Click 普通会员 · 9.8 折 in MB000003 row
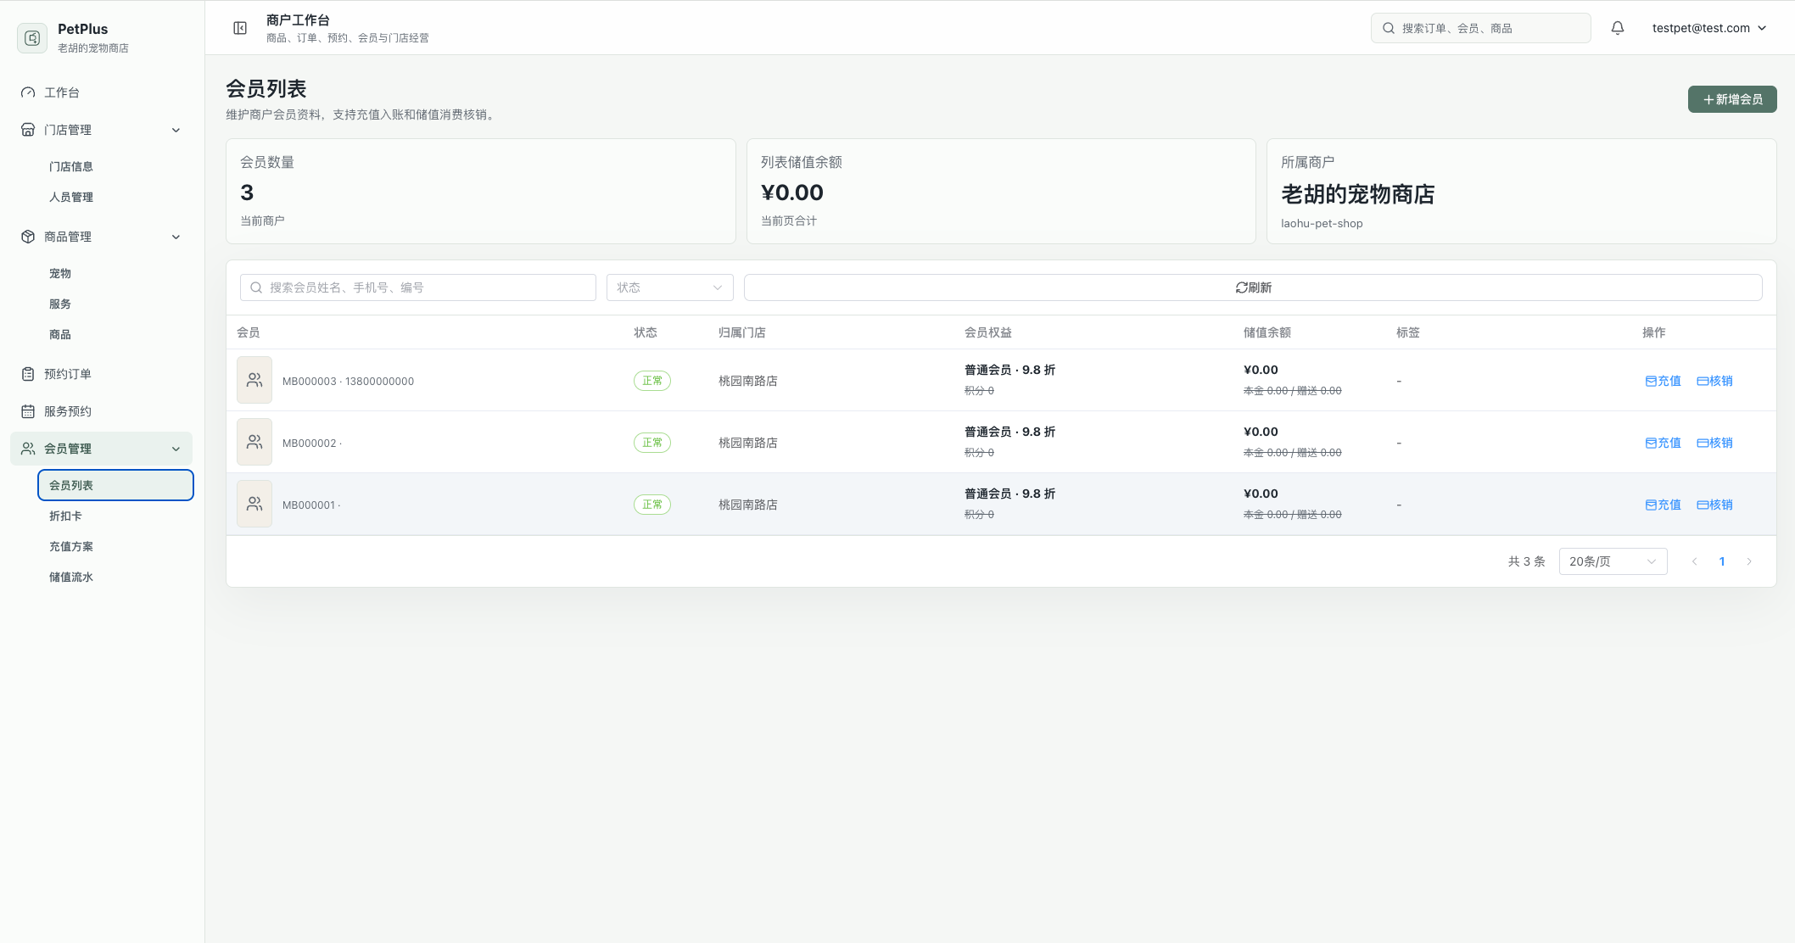 1010,370
